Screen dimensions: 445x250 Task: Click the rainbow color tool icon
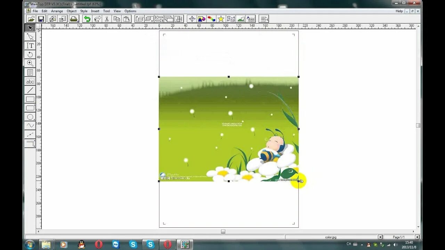(x=211, y=19)
